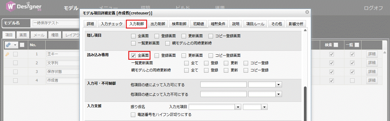Image resolution: width=390 pixels, height=121 pixels.
Task: Toggle the 検索 column header checkbox
Action: tap(336, 45)
